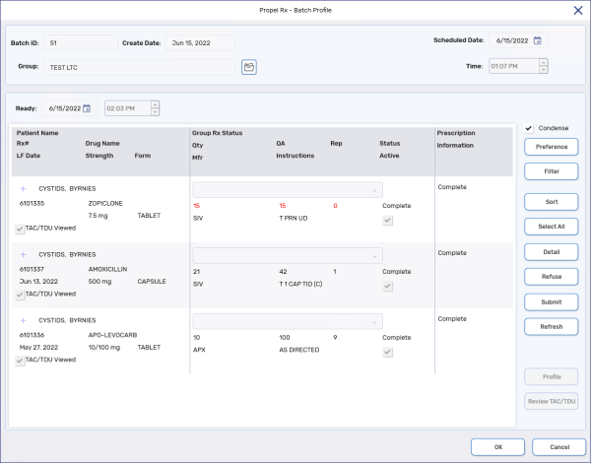Screen dimensions: 591x463
Task: Click the Preference button
Action: point(551,147)
